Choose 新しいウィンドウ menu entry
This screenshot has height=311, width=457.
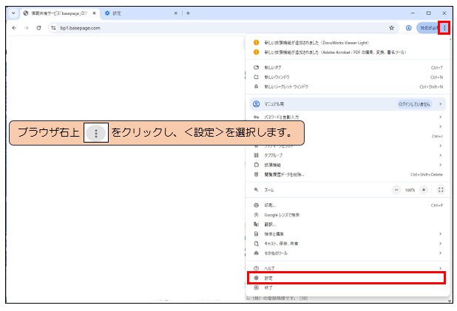(348, 77)
